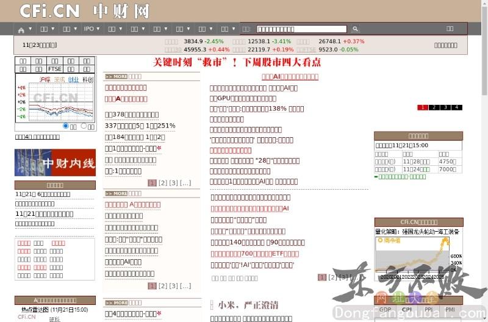Expand the dropdown arrow beside the home icon
Screen dimensions: 488x322
(30, 29)
